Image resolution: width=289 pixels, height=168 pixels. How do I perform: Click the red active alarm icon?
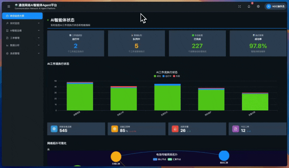(175, 129)
